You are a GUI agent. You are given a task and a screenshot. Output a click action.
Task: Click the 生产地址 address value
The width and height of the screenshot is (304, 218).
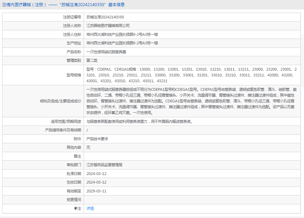[x=122, y=43]
